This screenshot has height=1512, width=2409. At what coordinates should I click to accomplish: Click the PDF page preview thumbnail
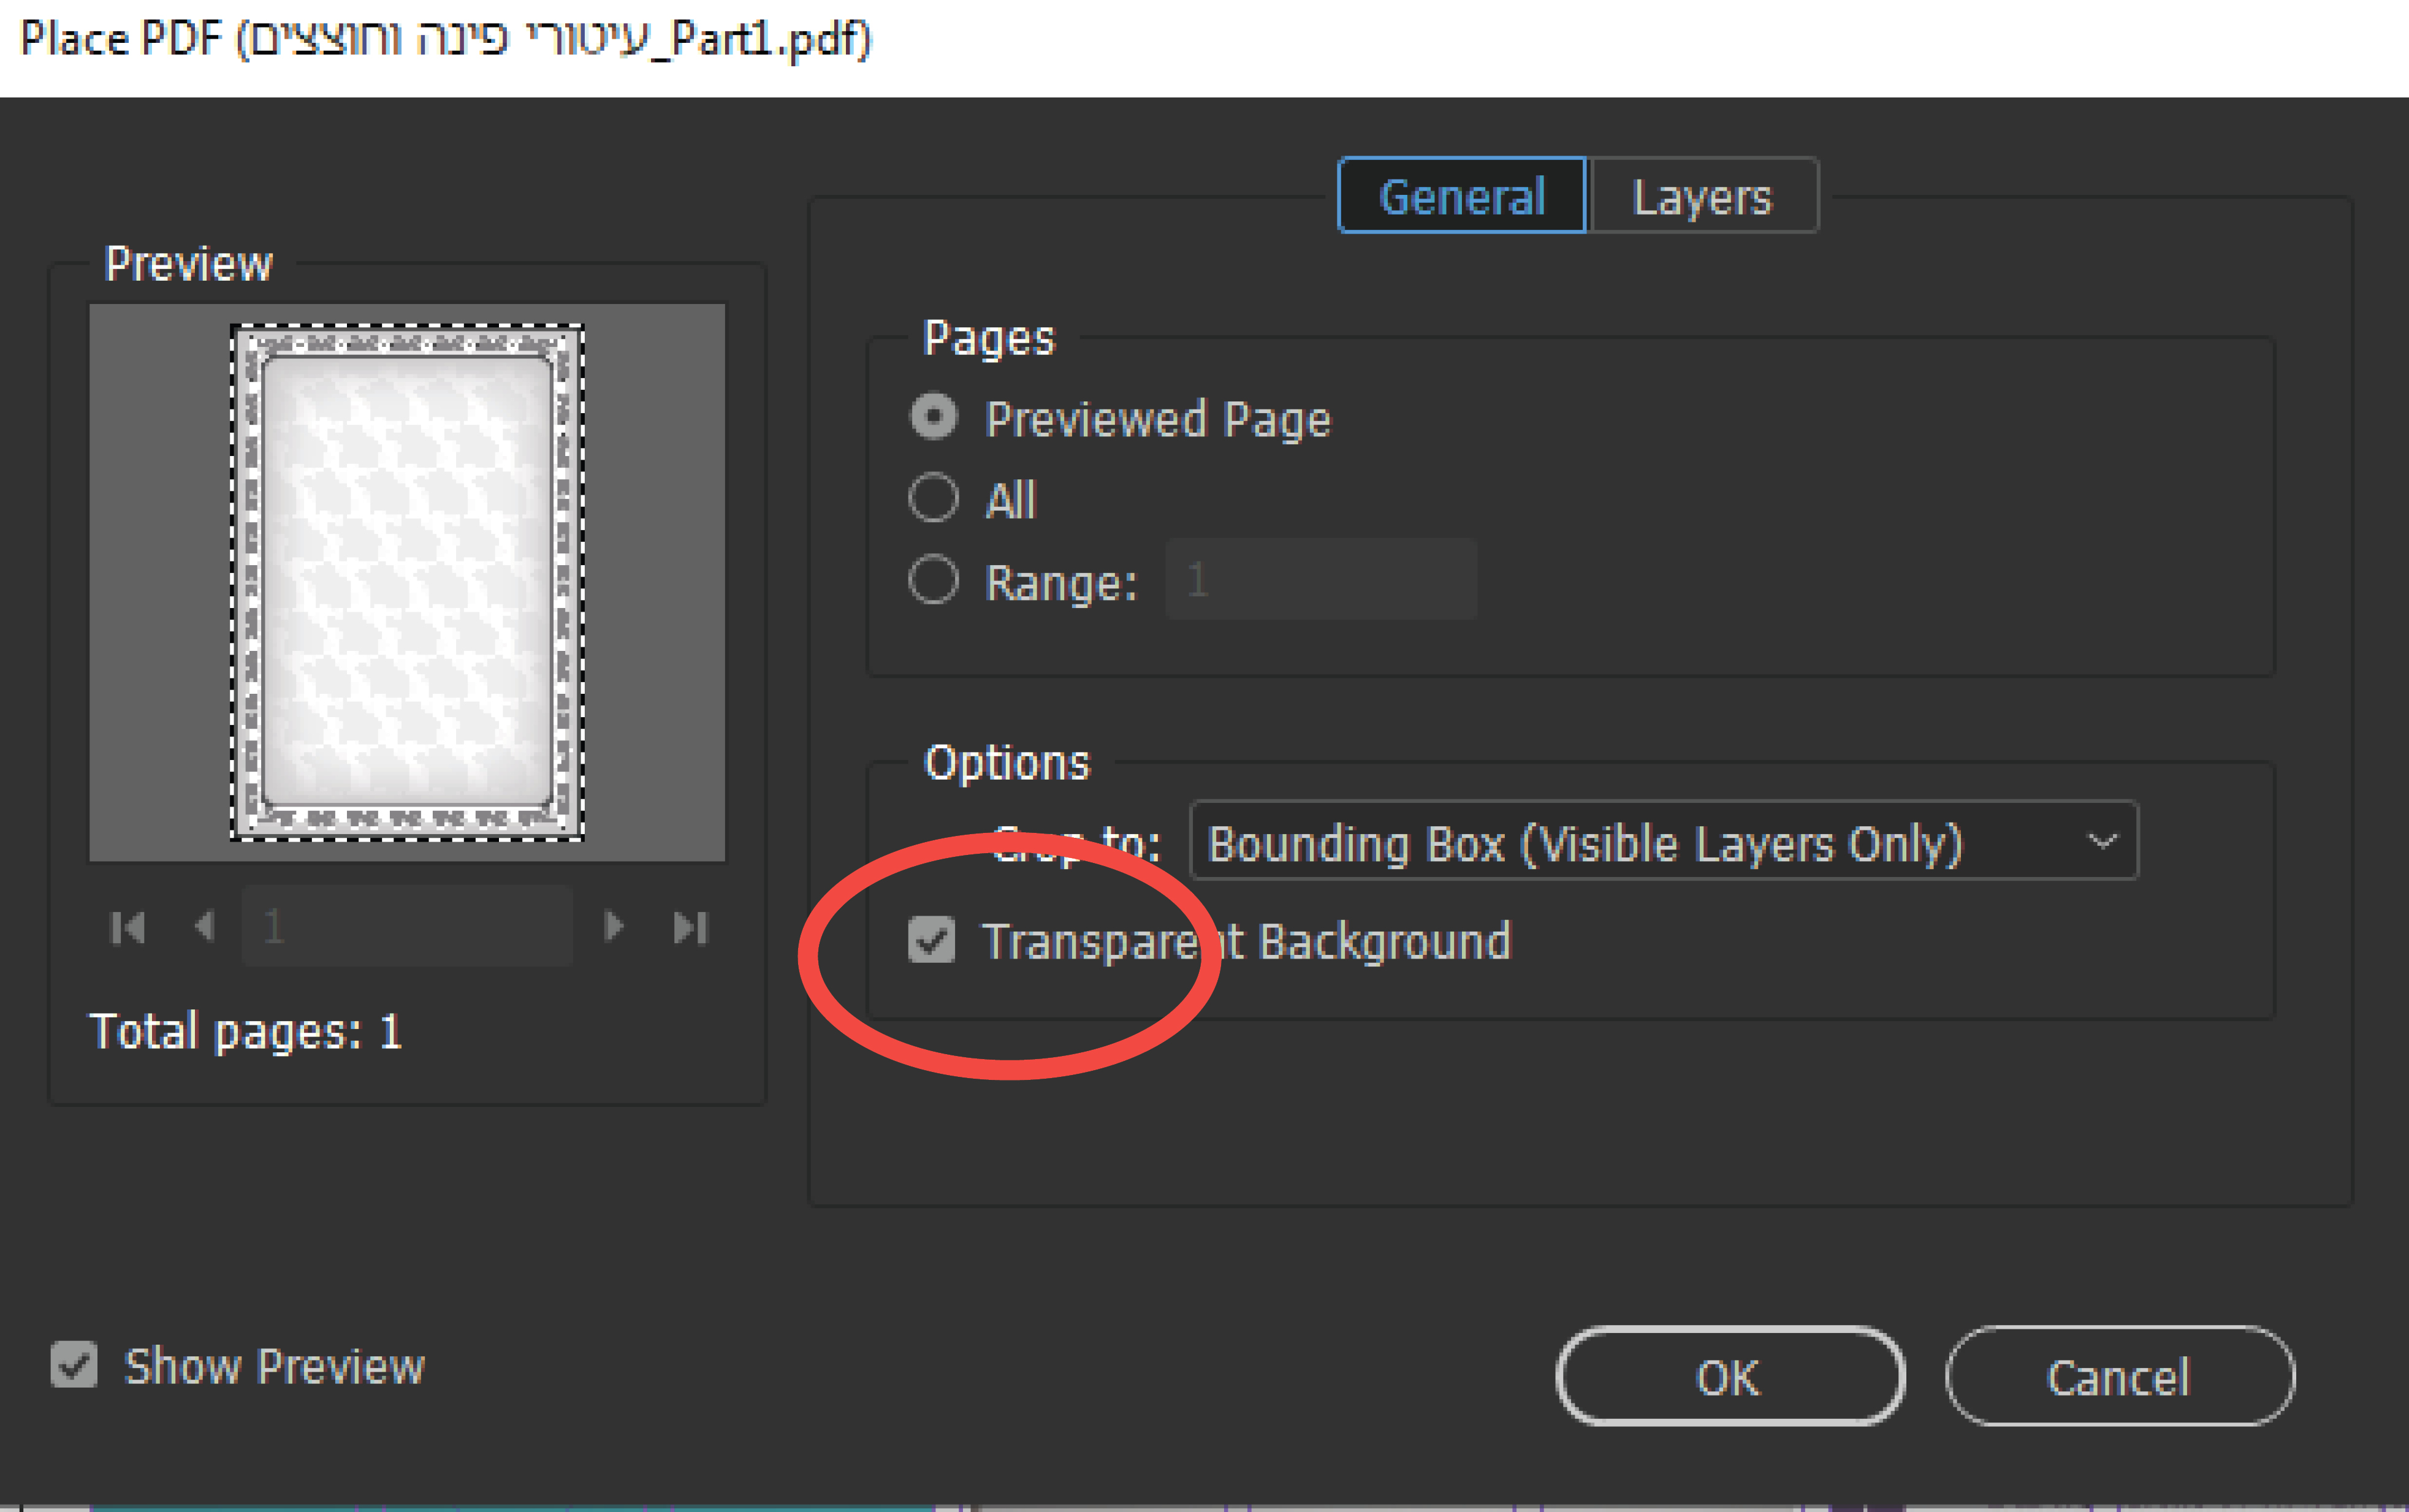[x=407, y=582]
